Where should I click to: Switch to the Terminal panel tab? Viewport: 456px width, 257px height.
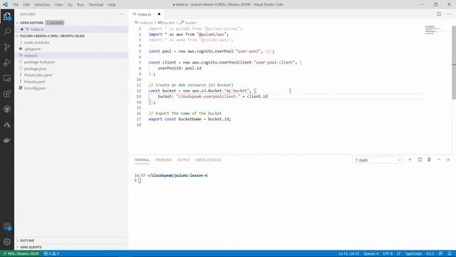click(x=142, y=160)
